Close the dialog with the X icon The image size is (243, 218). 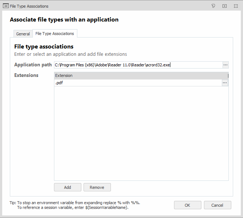click(x=235, y=6)
